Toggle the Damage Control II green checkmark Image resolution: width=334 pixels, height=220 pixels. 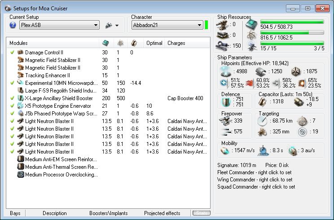click(x=12, y=53)
